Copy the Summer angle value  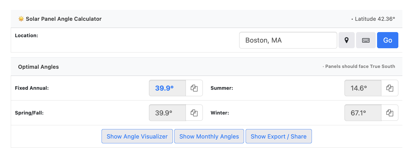point(390,88)
